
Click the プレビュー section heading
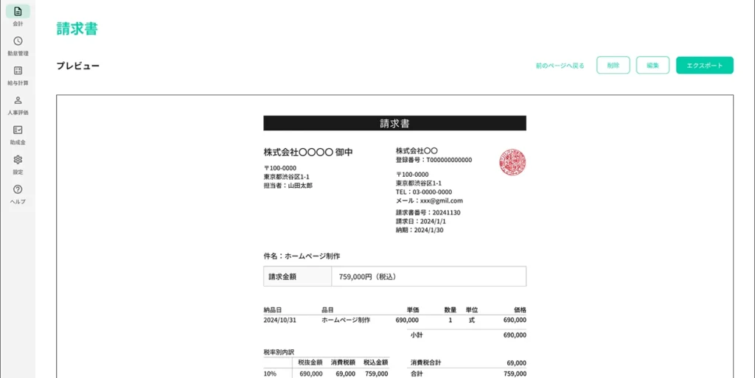coord(78,66)
